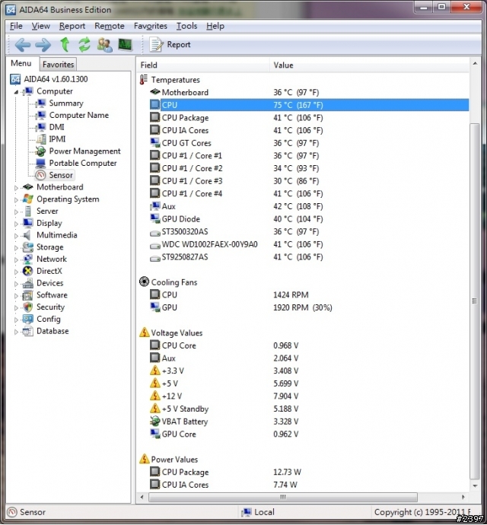Click the 1424 RPM CPU fan value
This screenshot has width=487, height=525.
(x=291, y=294)
